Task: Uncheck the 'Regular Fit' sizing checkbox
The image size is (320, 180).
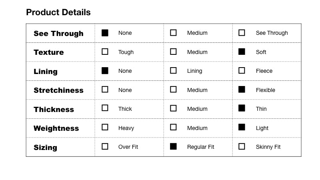Action: point(173,146)
